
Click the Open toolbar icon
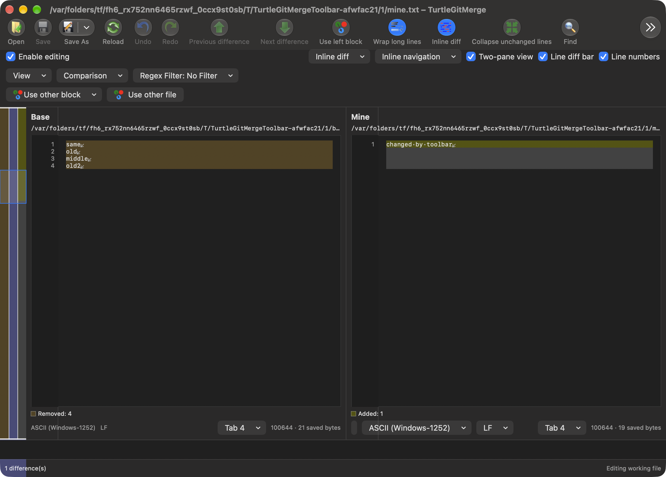click(x=16, y=27)
